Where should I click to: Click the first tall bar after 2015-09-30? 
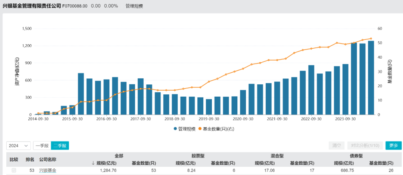click(81, 94)
